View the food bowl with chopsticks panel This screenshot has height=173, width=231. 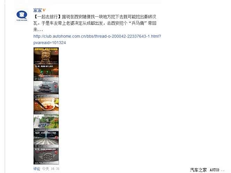(x=46, y=105)
